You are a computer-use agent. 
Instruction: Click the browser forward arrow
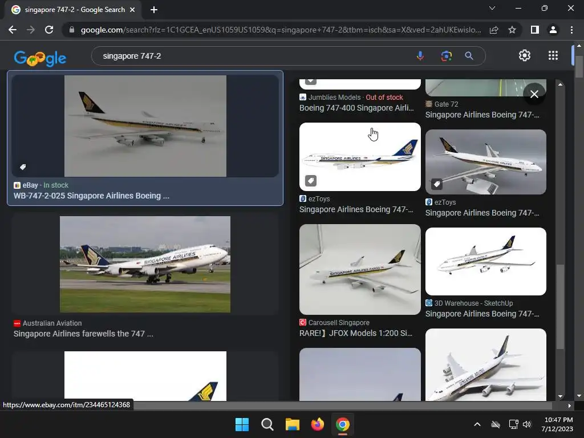(x=31, y=30)
